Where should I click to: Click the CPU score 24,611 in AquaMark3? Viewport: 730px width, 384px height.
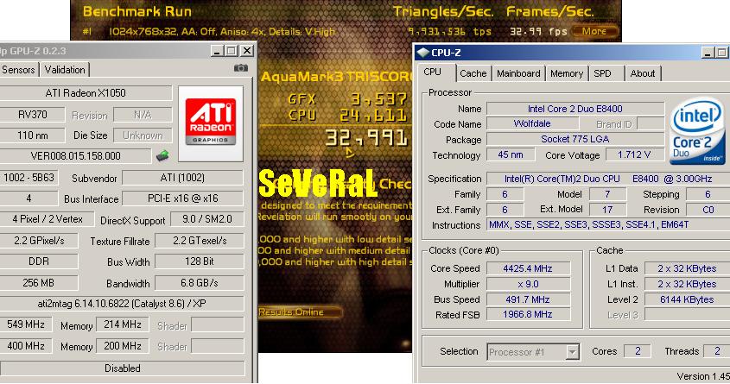point(373,115)
